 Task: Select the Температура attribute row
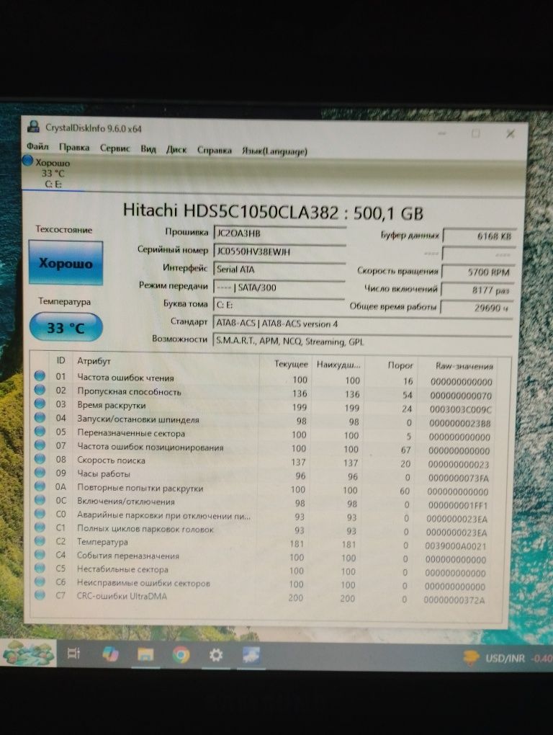coord(267,544)
